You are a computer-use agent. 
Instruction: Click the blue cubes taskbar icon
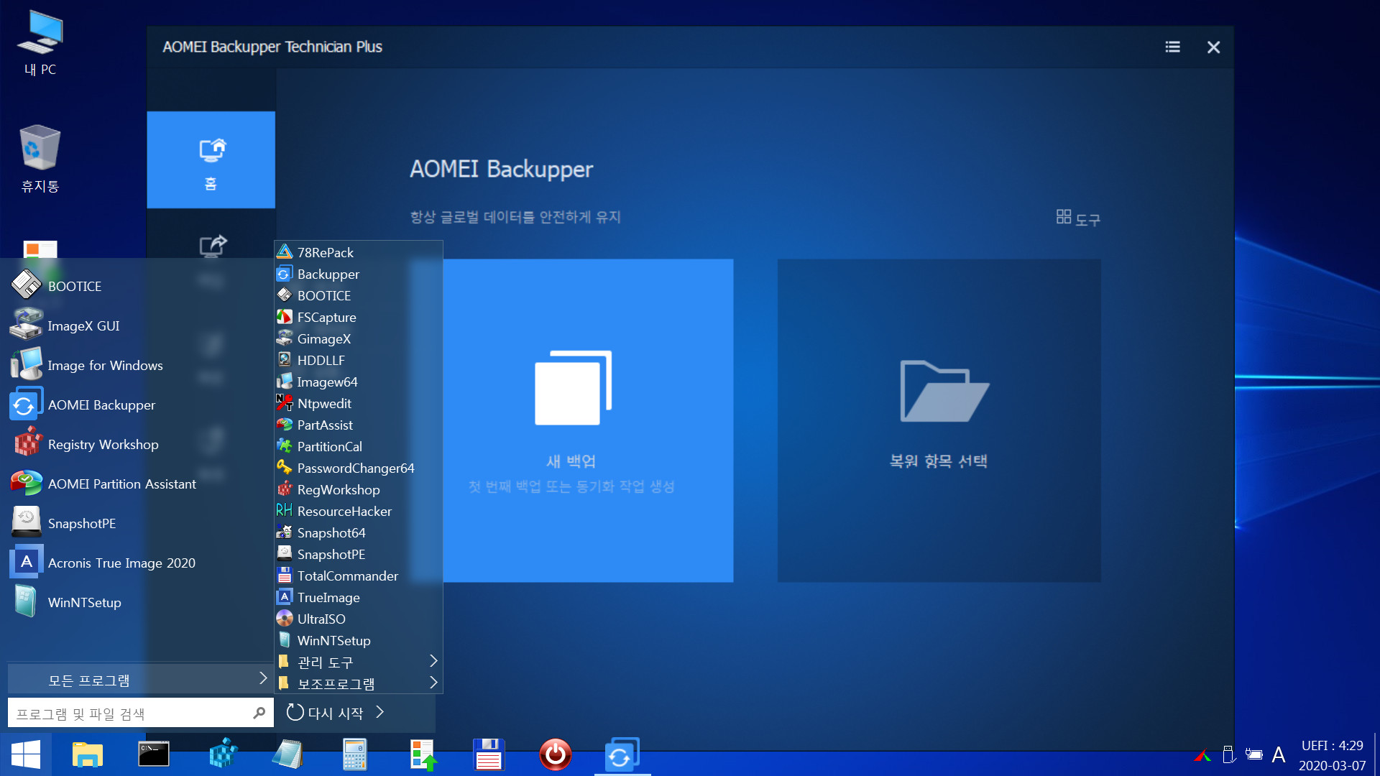click(x=223, y=754)
